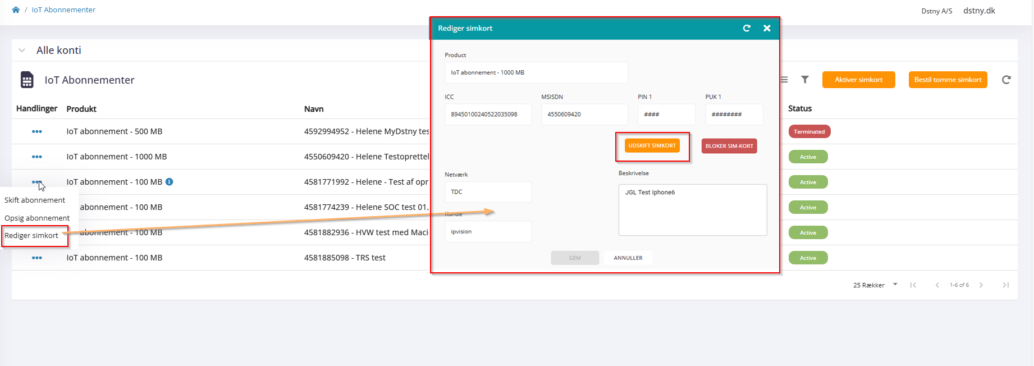Go to first page of table
Viewport: 1034px width, 366px height.
(x=913, y=285)
